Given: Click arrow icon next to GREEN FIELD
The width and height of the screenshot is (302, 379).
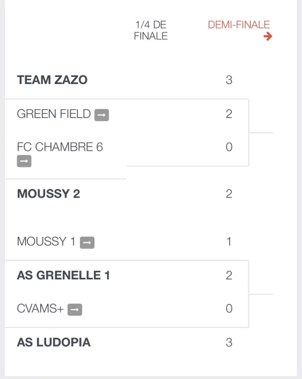Looking at the screenshot, I should point(102,115).
